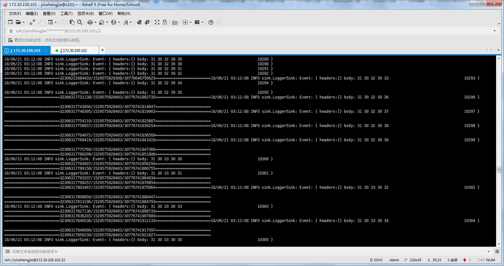Click the Paste clipboard icon
The image size is (504, 266).
coord(72,22)
